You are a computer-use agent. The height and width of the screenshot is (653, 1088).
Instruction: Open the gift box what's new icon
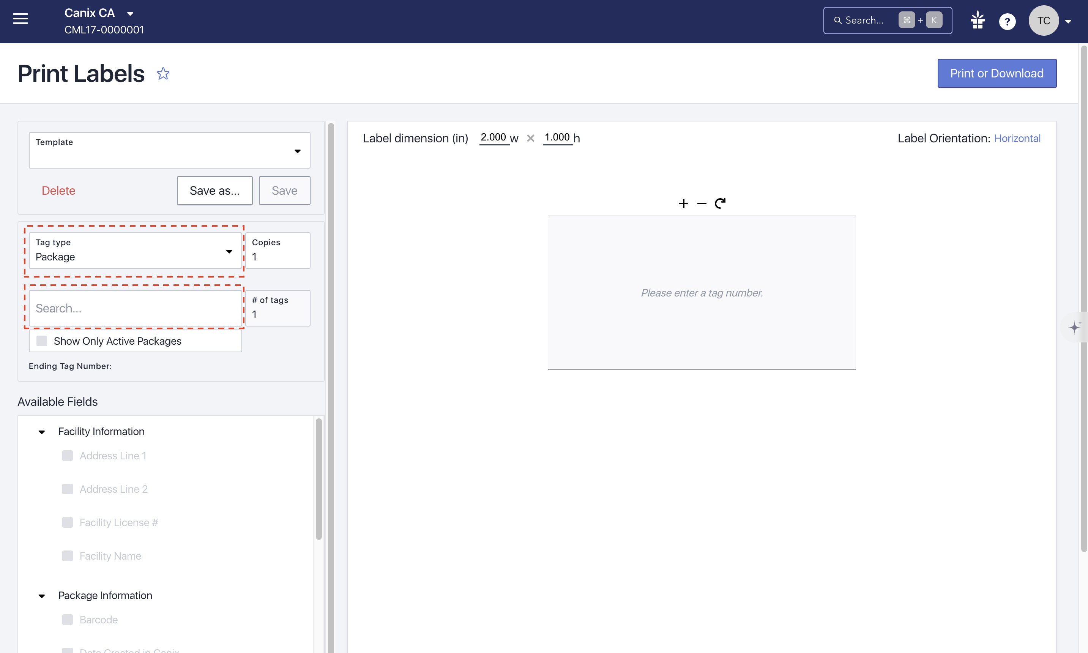coord(978,20)
